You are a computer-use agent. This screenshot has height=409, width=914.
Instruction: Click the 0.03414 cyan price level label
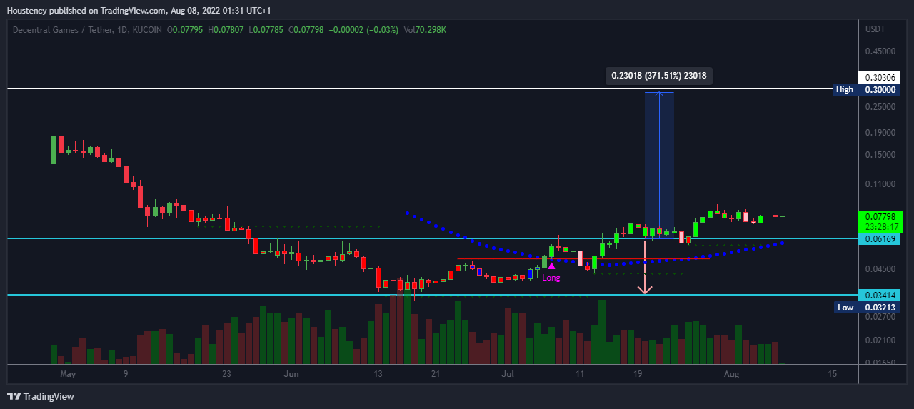click(x=880, y=295)
